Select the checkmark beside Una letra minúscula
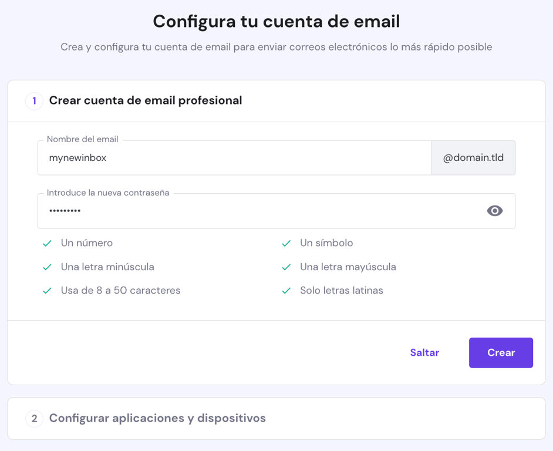 (x=47, y=267)
